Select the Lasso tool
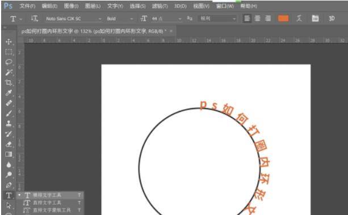The width and height of the screenshot is (348, 215). click(x=9, y=62)
